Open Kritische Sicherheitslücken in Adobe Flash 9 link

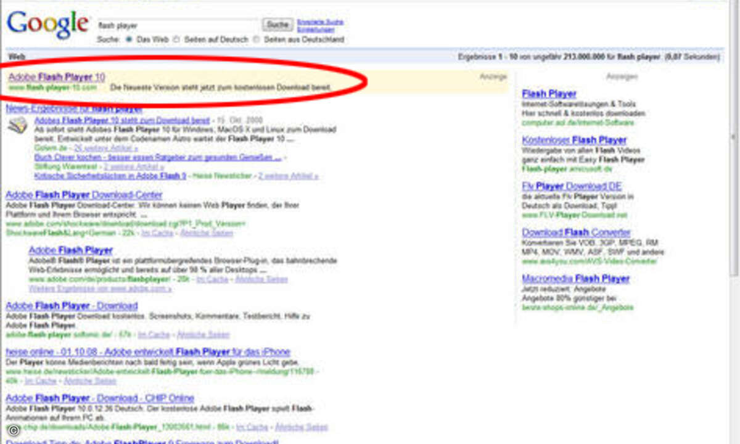(110, 176)
